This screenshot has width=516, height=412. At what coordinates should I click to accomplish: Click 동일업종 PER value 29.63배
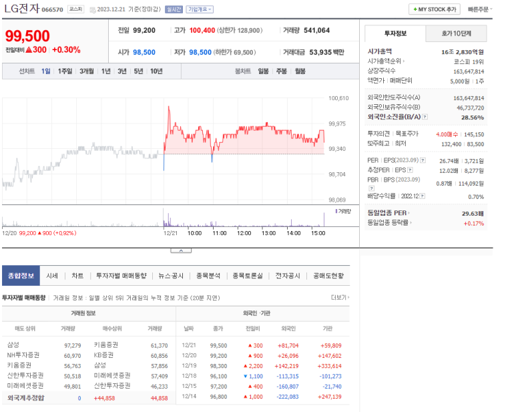(x=473, y=214)
